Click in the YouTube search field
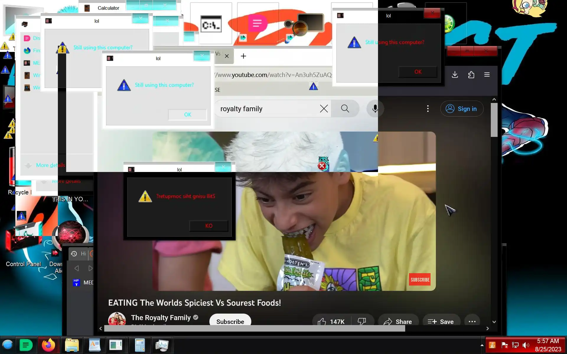The width and height of the screenshot is (567, 354). [266, 109]
